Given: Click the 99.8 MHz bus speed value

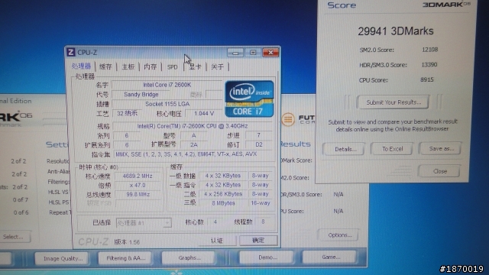Looking at the screenshot, I should [138, 194].
